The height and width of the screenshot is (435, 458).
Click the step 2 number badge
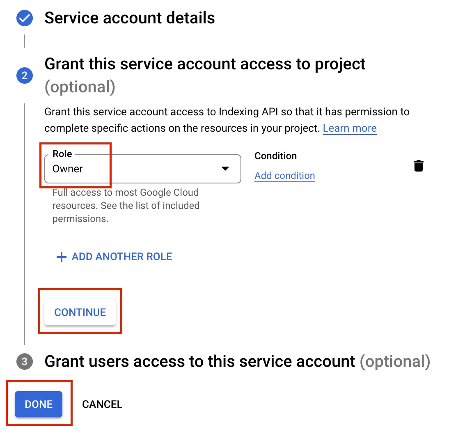click(x=25, y=76)
